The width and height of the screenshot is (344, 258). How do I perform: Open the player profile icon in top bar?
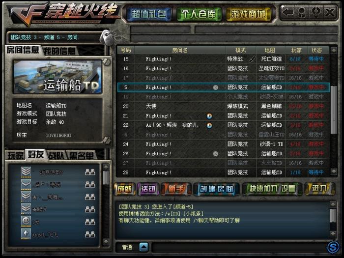302,12
